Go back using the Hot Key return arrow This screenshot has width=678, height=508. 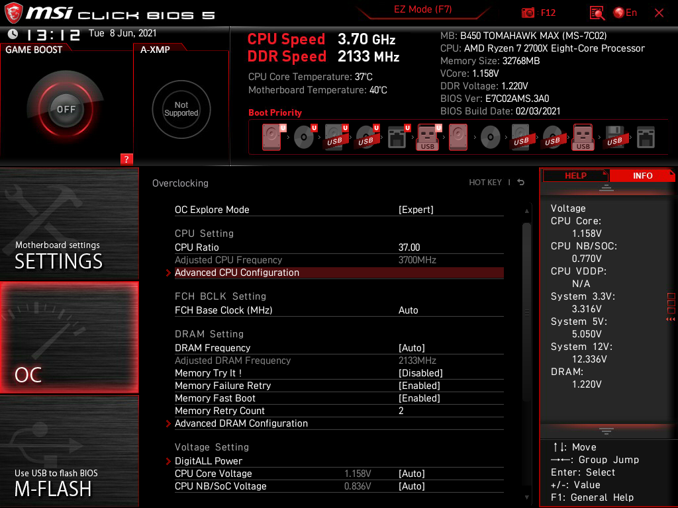[521, 183]
